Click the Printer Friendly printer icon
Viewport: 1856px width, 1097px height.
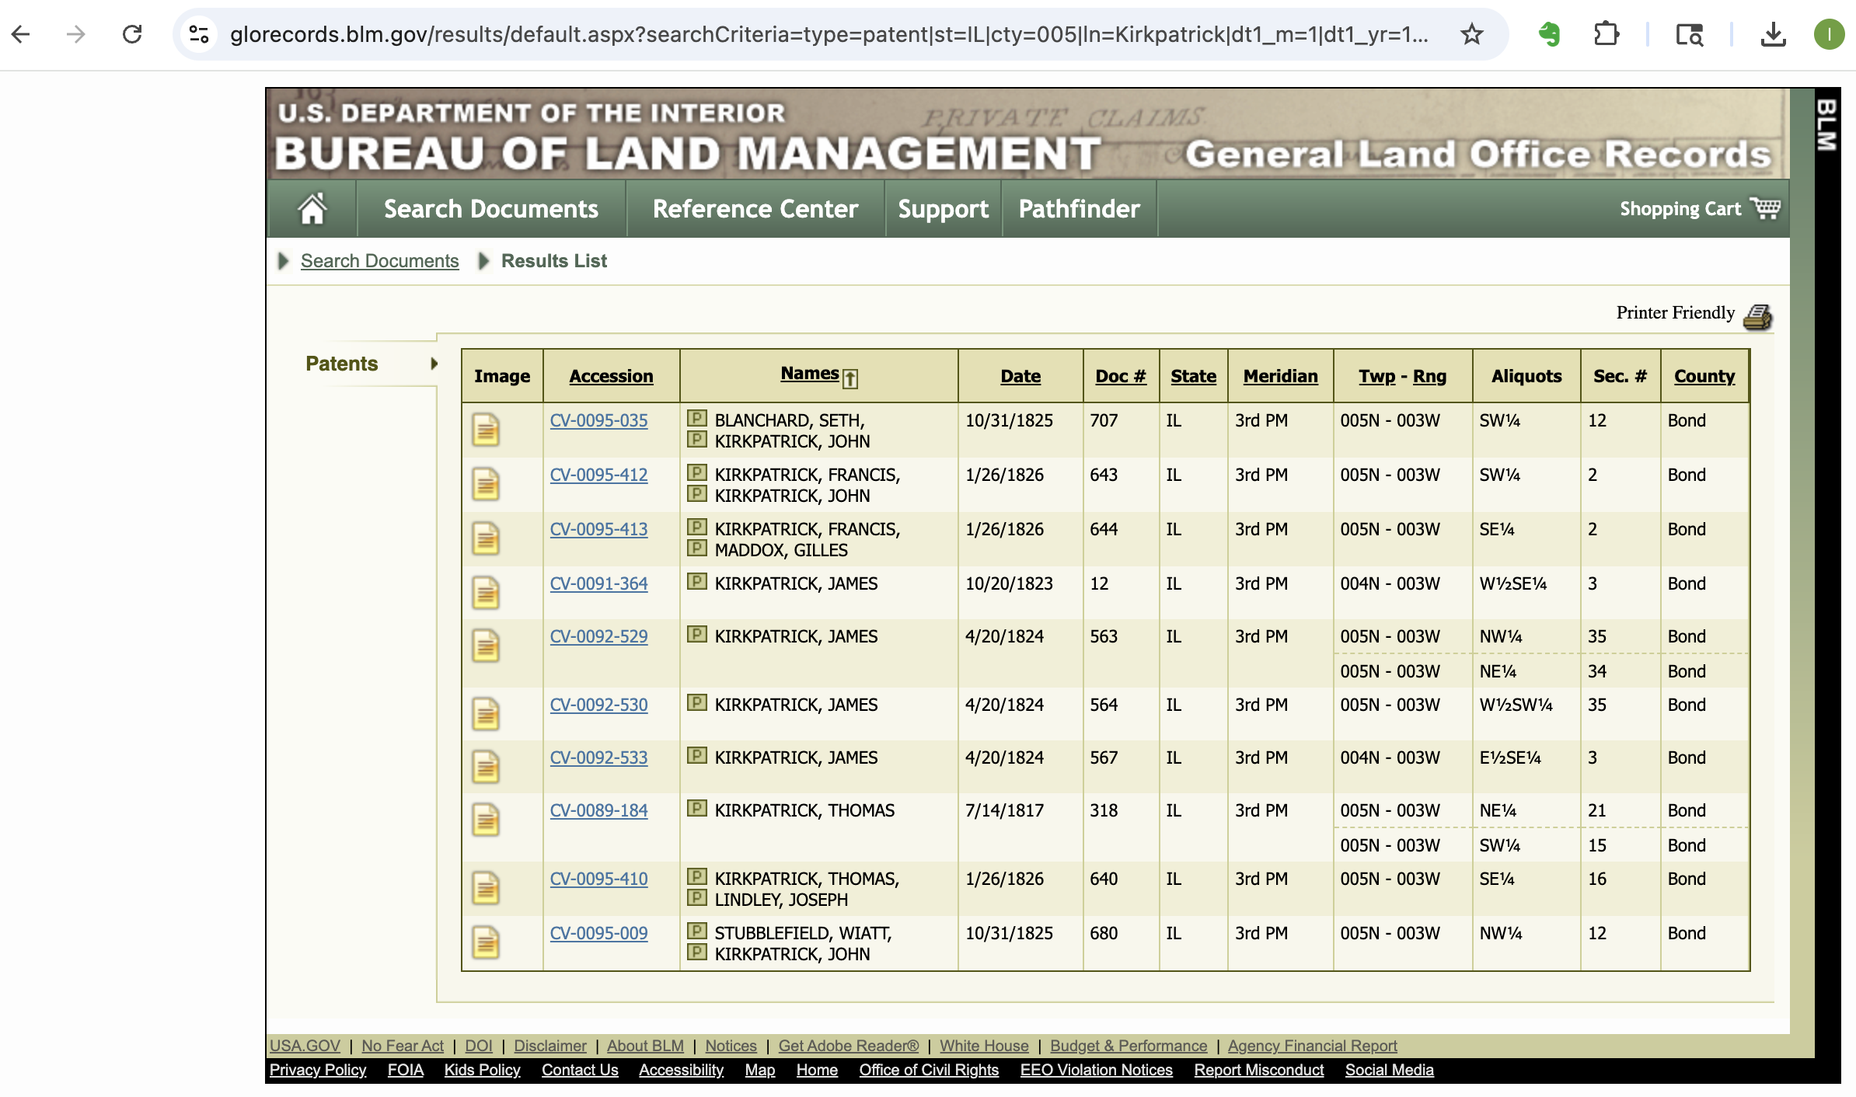pyautogui.click(x=1758, y=316)
